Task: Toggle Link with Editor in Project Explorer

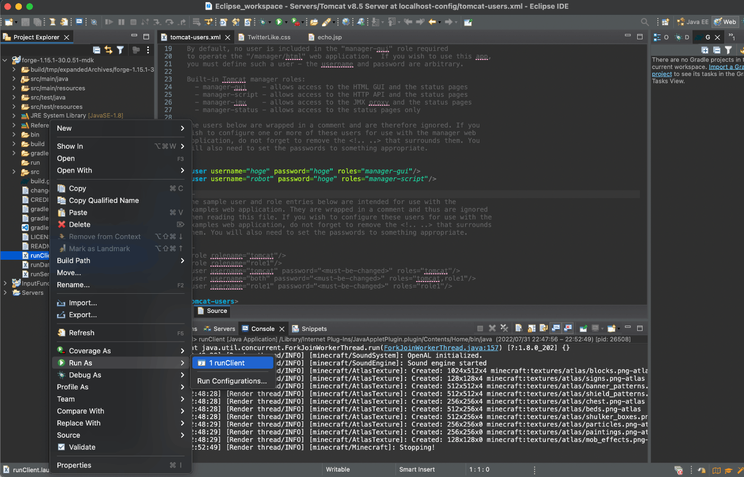Action: (x=108, y=50)
